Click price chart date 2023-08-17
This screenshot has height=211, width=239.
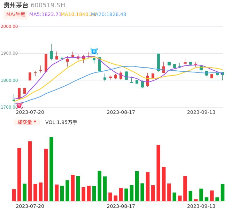(121, 112)
